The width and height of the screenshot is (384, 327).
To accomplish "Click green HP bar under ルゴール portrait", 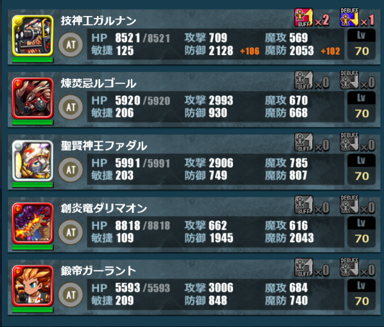I will (x=33, y=122).
